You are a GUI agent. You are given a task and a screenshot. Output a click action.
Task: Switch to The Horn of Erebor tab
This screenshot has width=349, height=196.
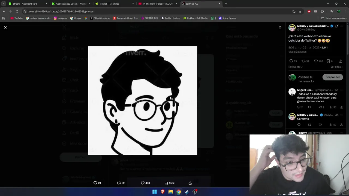[158, 4]
